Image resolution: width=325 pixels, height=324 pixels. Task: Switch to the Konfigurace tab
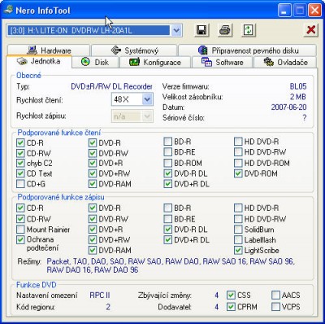click(x=155, y=62)
